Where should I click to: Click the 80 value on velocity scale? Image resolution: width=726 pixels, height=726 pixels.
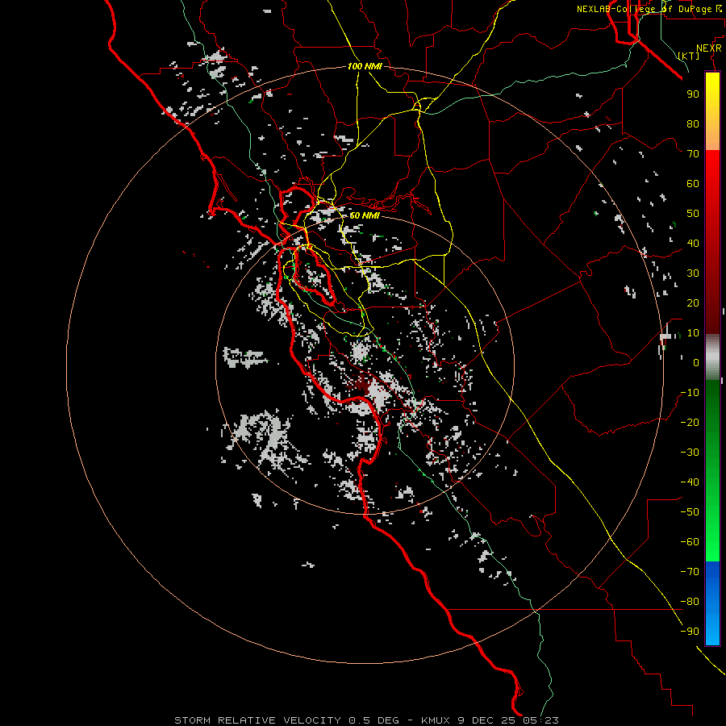point(693,123)
